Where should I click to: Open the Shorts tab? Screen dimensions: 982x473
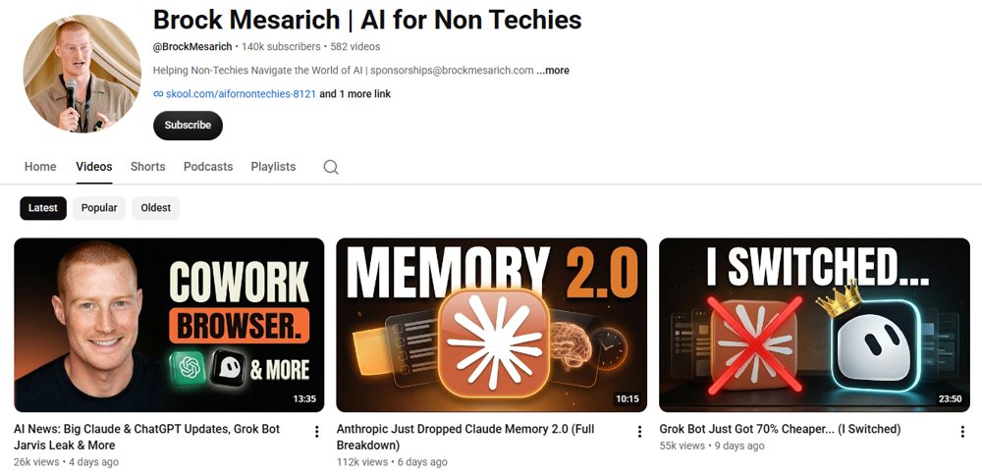(148, 167)
